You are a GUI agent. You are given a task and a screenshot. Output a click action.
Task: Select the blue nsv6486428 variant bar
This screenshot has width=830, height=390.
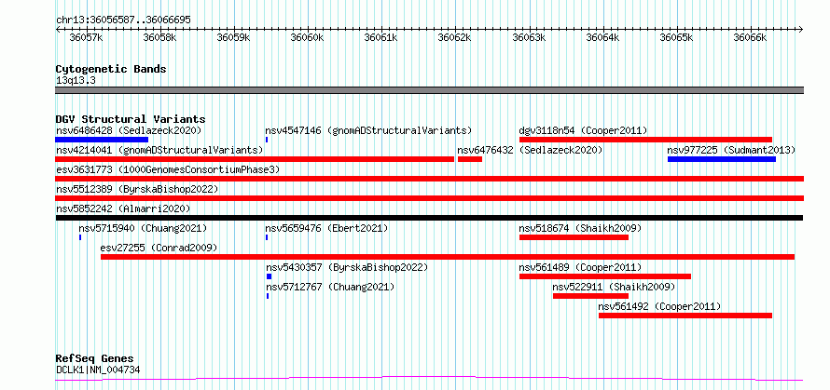point(102,140)
